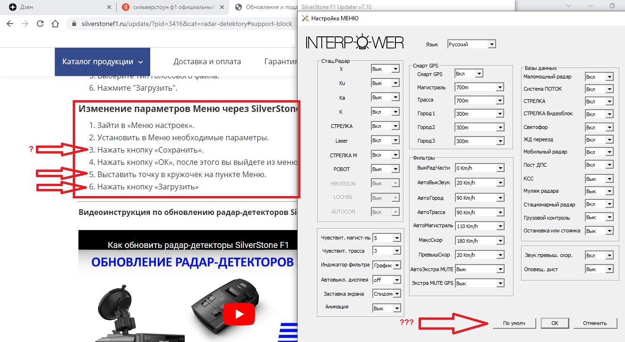The height and width of the screenshot is (342, 625).
Task: Open the Муляж радара dropdown
Action: tap(599, 191)
